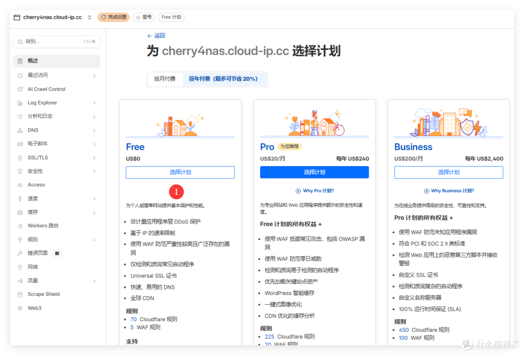Click the 安全性 shield icon

[20, 171]
